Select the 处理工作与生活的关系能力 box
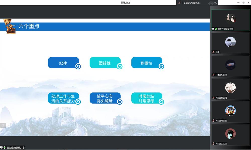The width and height of the screenshot is (251, 150). 63,98
